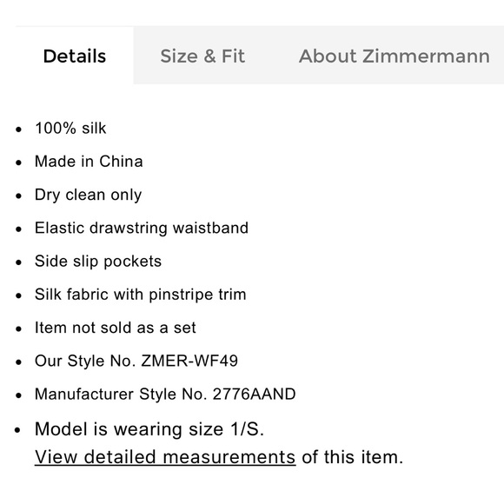Follow the View detailed measurements link
Image resolution: width=504 pixels, height=504 pixels.
165,457
